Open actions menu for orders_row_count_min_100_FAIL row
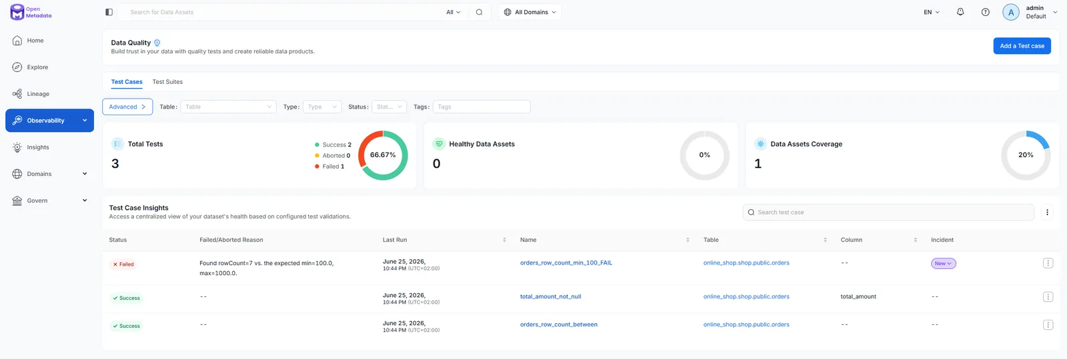1067x359 pixels. (1048, 263)
